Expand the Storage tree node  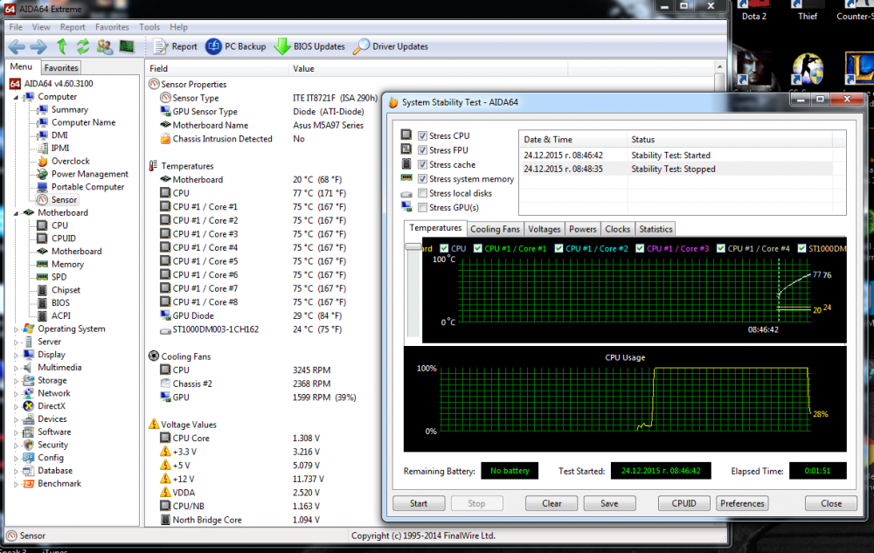[x=16, y=380]
